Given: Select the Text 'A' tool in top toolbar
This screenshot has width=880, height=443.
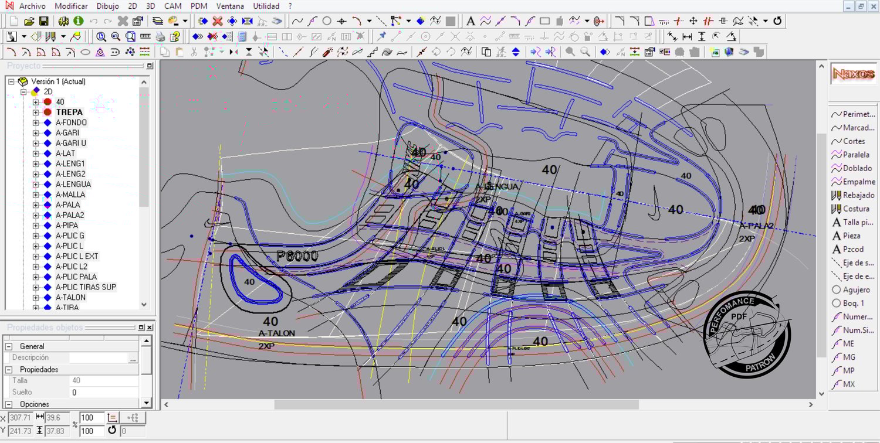Looking at the screenshot, I should pos(470,21).
